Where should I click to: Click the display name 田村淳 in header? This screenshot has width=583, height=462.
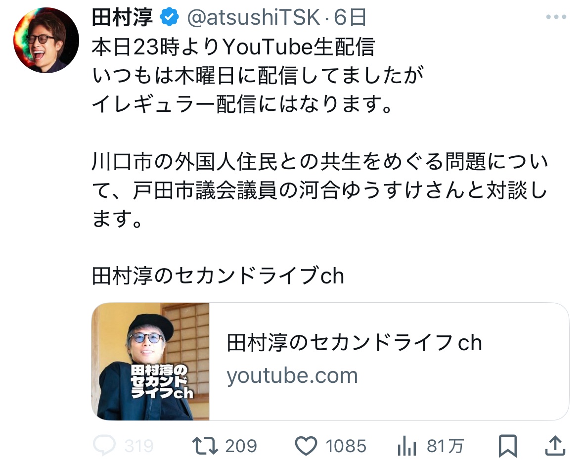click(124, 18)
